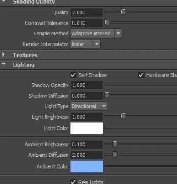Click the Contrast Tolerance label

tap(47, 23)
